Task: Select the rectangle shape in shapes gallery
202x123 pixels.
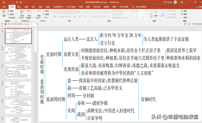Action: (x=146, y=11)
